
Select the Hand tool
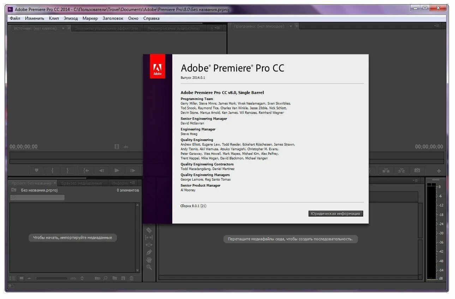click(149, 260)
